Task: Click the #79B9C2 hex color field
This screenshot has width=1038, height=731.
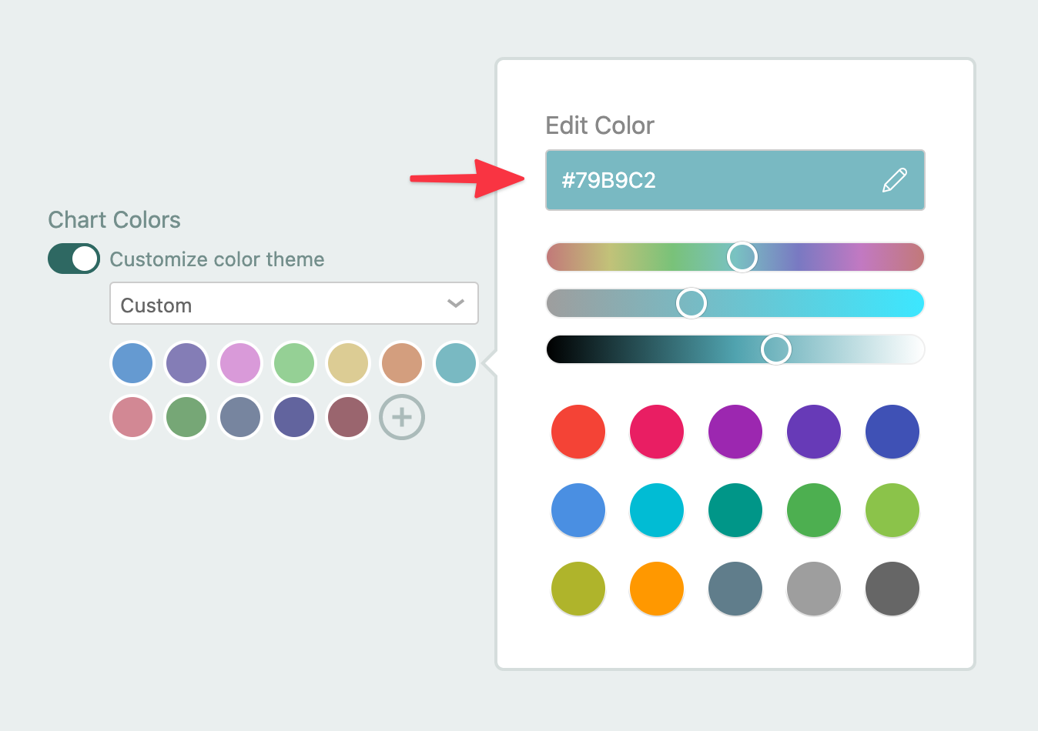Action: coord(735,180)
